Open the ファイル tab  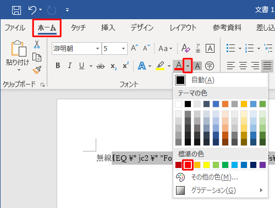[15, 28]
